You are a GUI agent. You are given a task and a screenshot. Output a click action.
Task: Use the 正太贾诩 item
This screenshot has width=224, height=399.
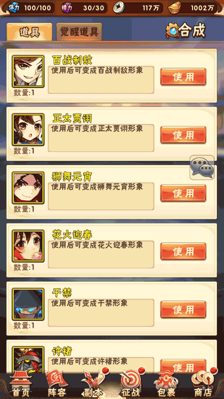(x=183, y=135)
